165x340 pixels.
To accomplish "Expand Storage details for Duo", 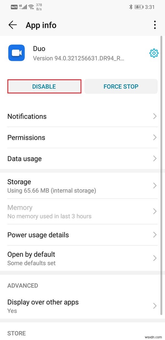I will pos(82,186).
